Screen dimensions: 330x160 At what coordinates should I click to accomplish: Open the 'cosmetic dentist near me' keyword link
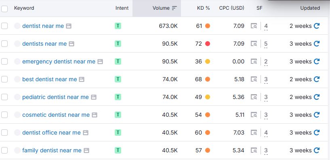point(56,115)
